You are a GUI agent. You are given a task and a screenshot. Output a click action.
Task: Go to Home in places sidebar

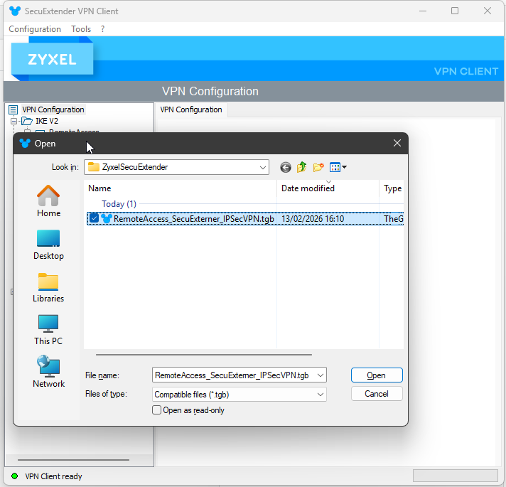48,201
